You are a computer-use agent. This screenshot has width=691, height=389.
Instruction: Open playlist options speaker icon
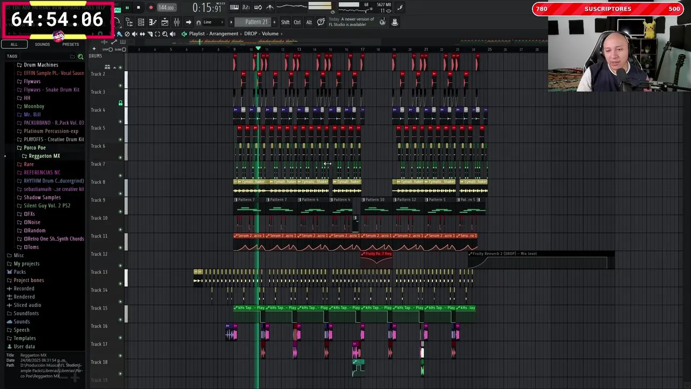coord(184,34)
